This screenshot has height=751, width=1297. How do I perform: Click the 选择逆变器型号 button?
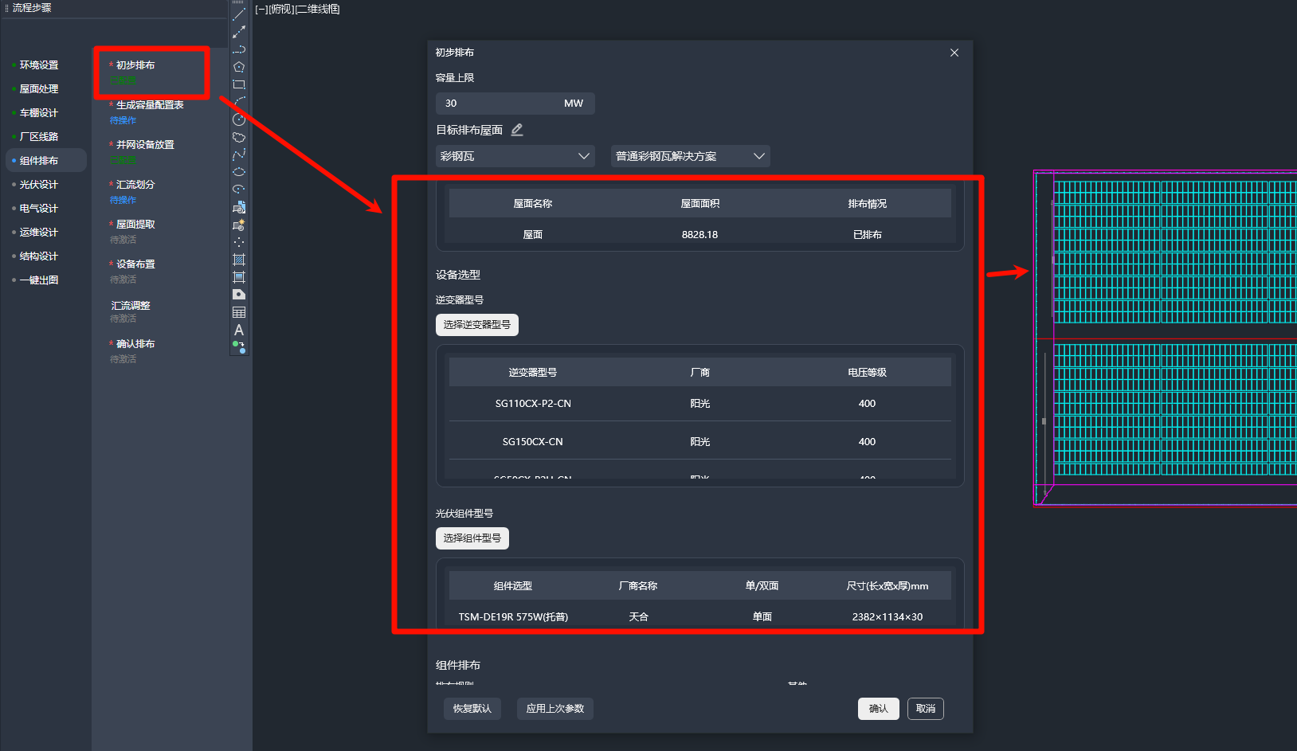(x=476, y=325)
